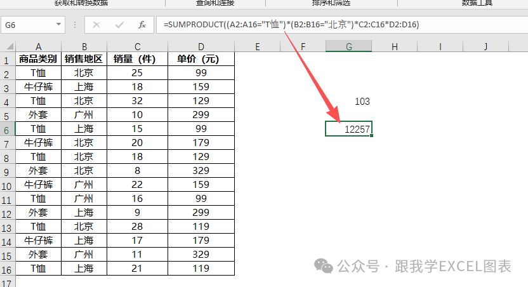Click cell D3 with value 159 in row 3
The width and height of the screenshot is (528, 287).
[x=201, y=86]
